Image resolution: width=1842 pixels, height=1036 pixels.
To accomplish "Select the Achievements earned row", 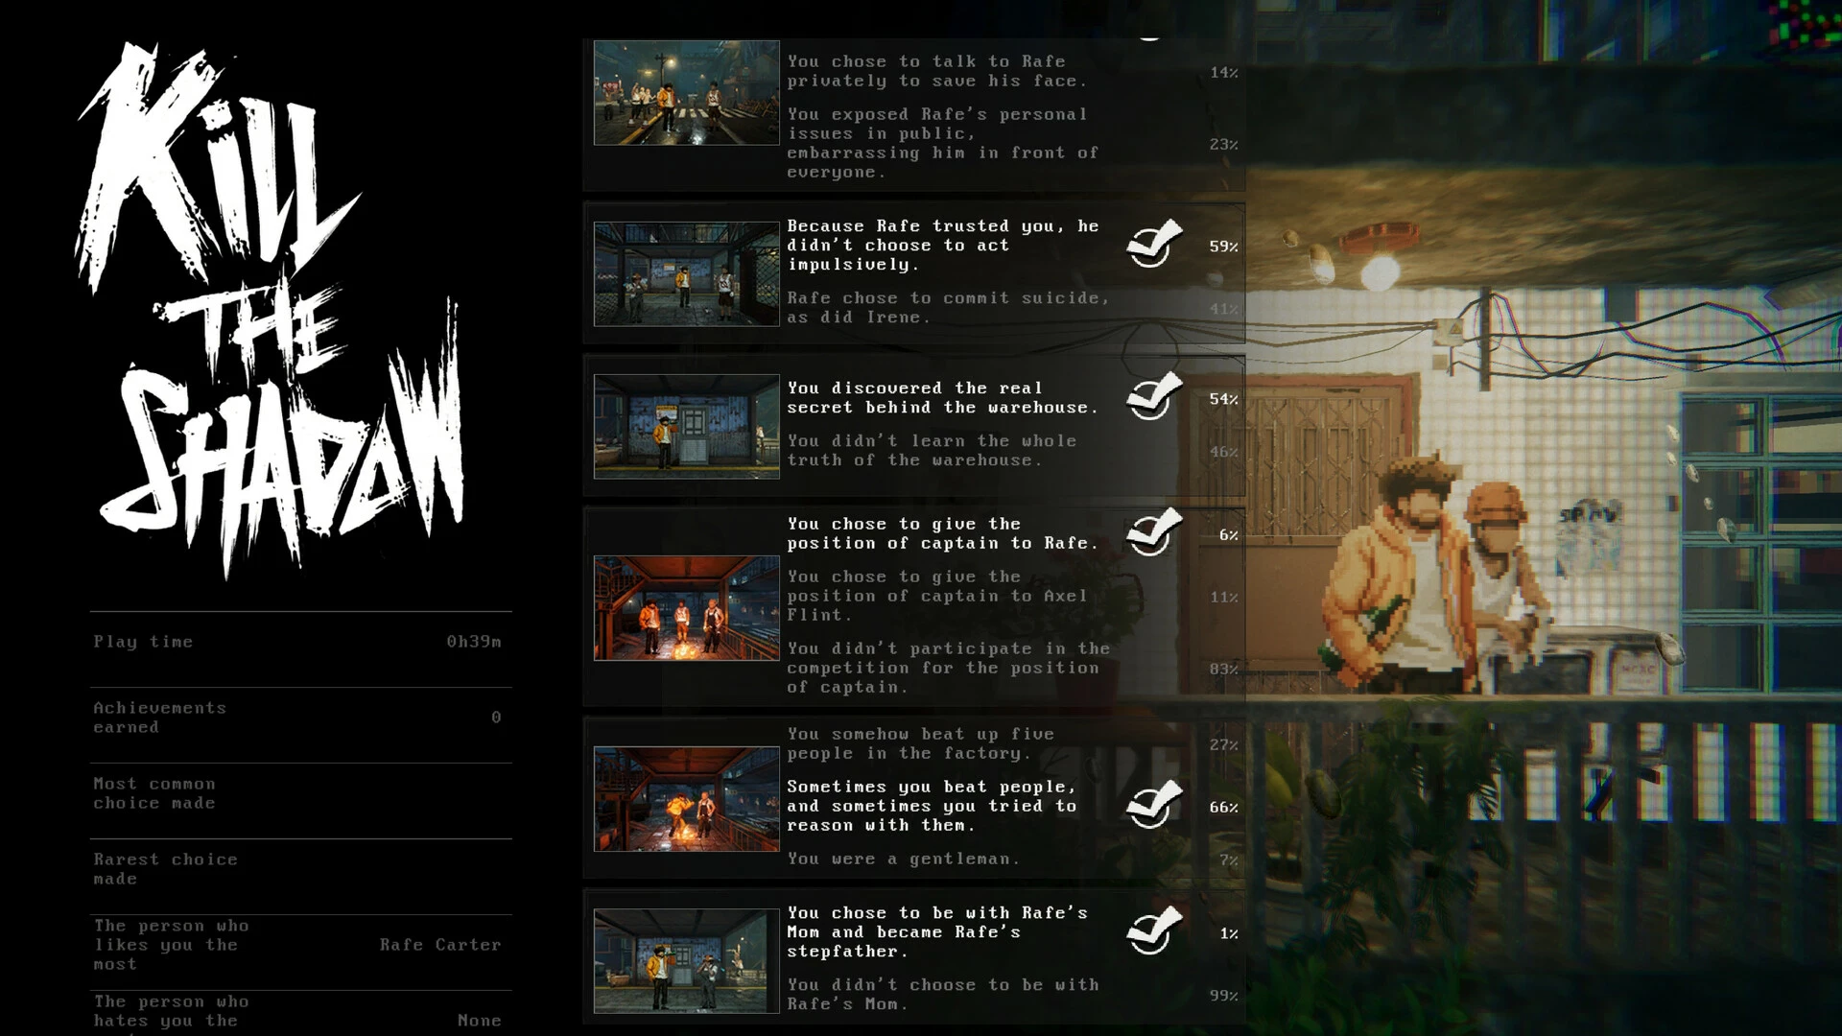I will pos(300,718).
